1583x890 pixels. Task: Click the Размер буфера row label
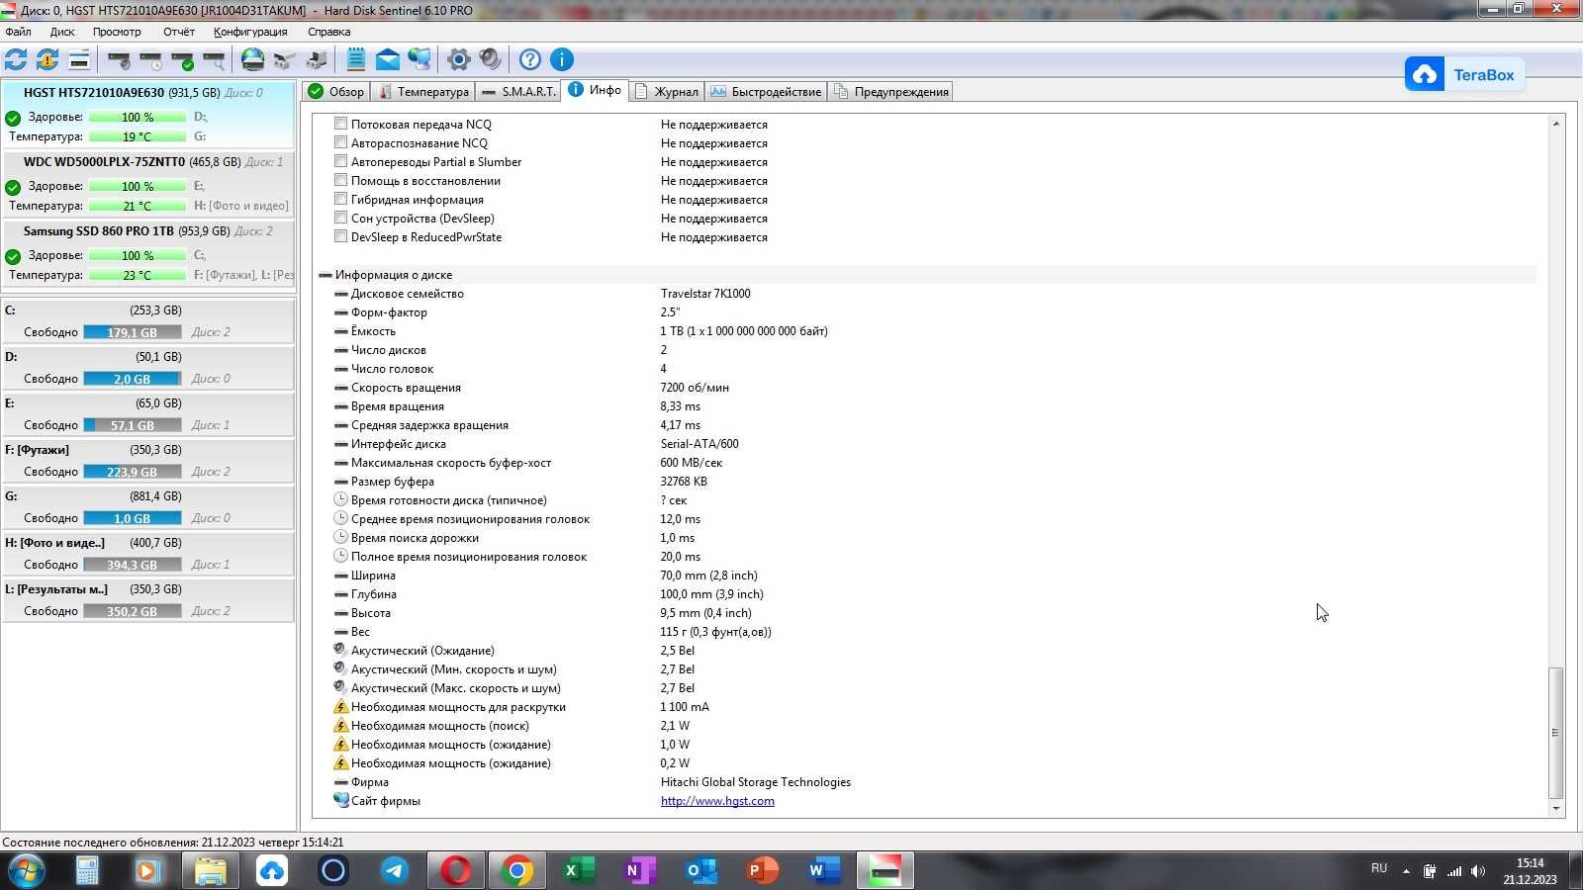(x=392, y=482)
